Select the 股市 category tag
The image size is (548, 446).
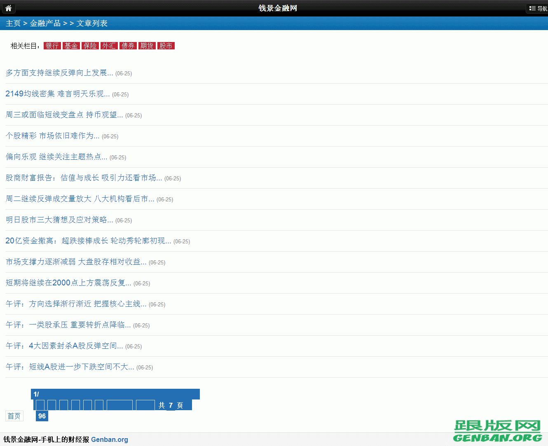tap(166, 46)
